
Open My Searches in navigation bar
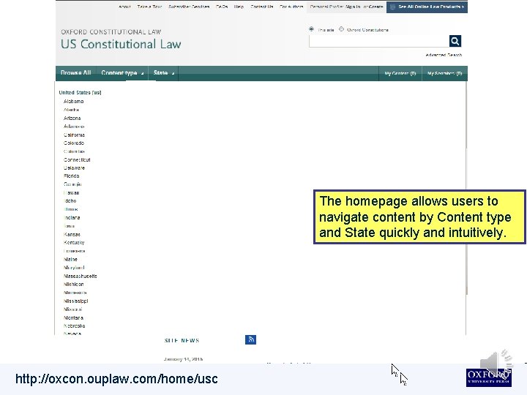tap(445, 73)
